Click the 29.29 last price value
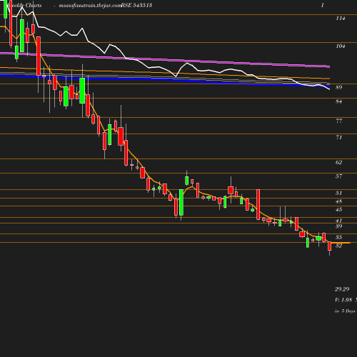The width and height of the screenshot is (357, 357). [342, 289]
